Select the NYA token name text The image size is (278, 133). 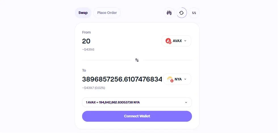pyautogui.click(x=178, y=79)
